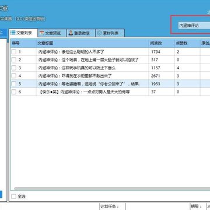
Task: Sort by the 阅读数 column header
Action: click(x=162, y=43)
